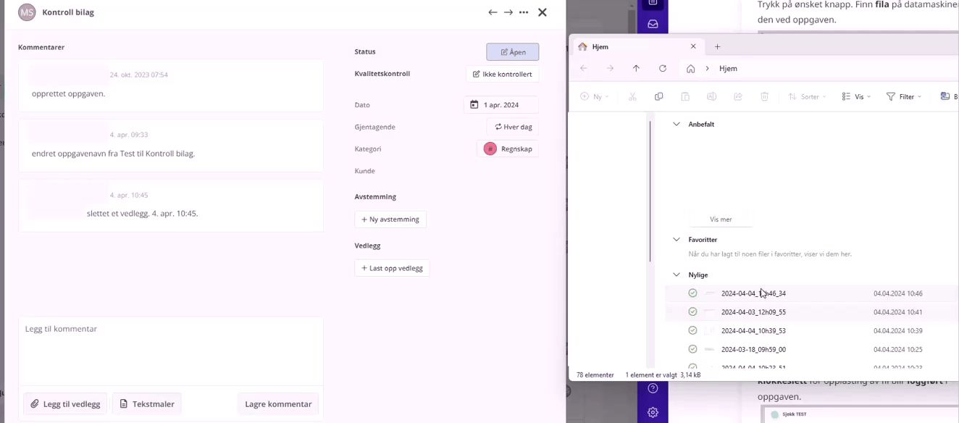Toggle Ikke kontrollert quality control button

(503, 74)
